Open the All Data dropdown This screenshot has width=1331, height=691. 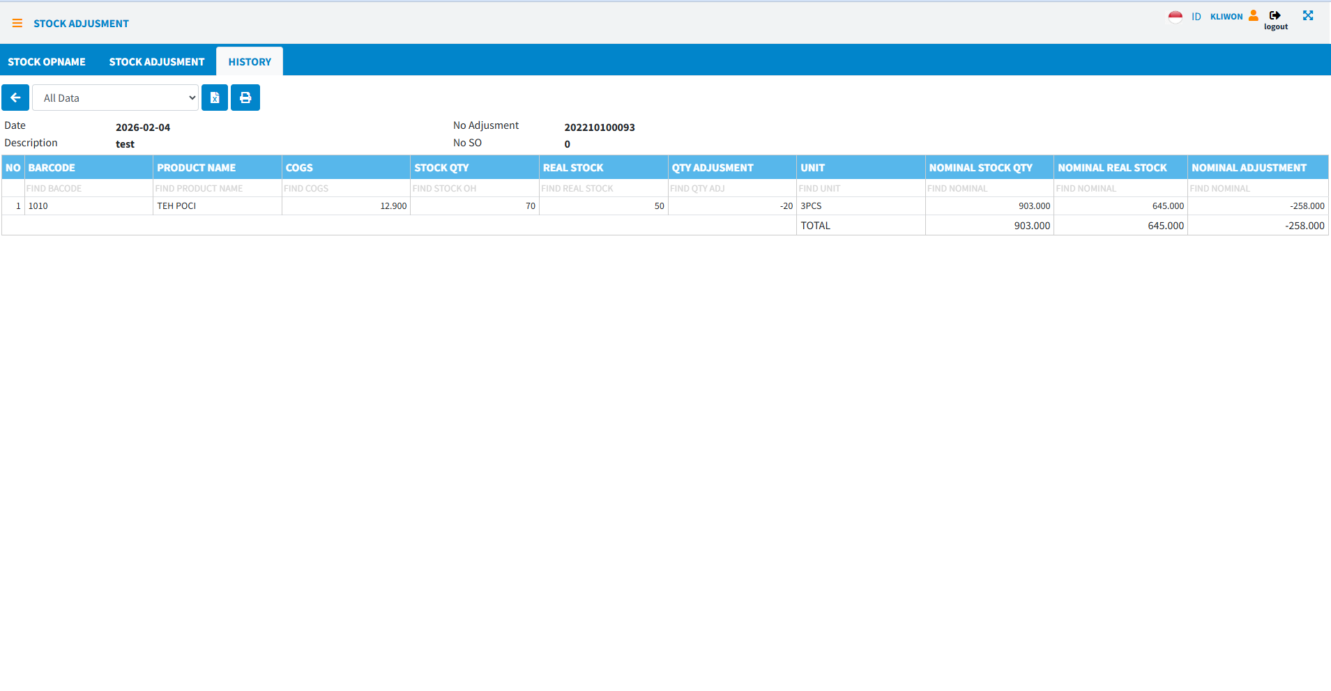pos(116,98)
